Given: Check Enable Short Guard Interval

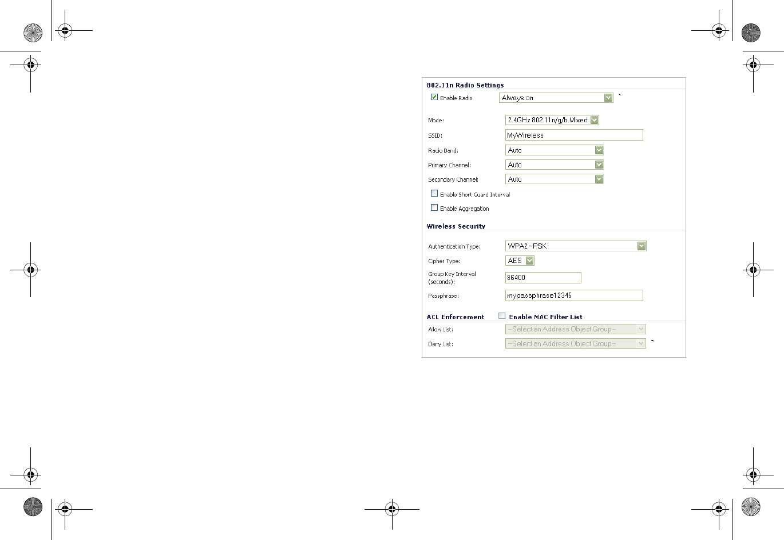Looking at the screenshot, I should coord(434,194).
